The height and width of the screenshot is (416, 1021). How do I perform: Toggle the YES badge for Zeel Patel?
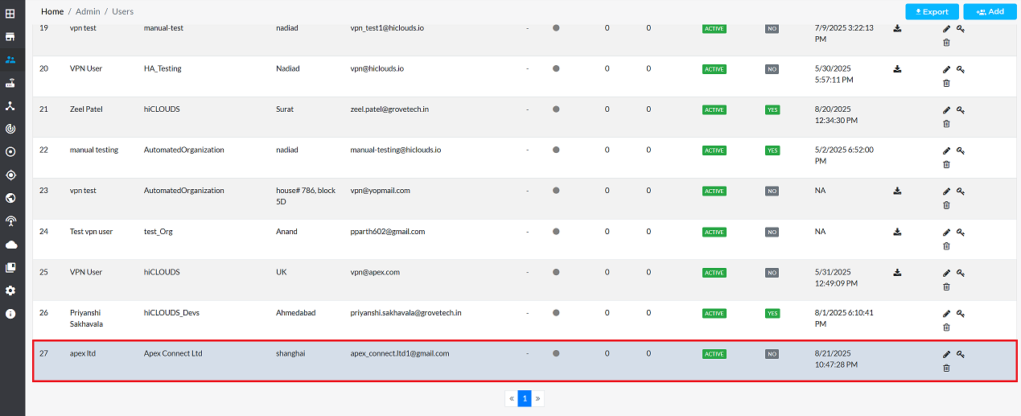point(772,109)
